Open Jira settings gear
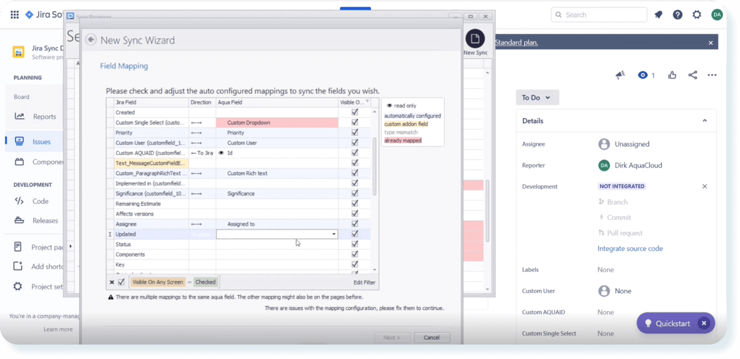740x359 pixels. click(697, 15)
